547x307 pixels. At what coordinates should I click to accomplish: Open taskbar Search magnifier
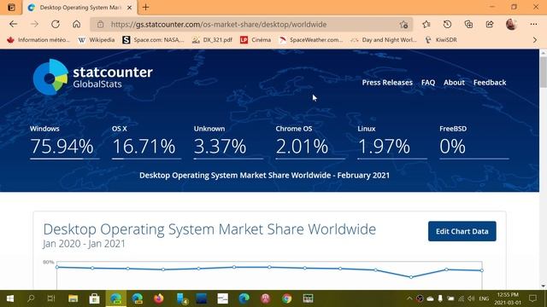click(31, 298)
